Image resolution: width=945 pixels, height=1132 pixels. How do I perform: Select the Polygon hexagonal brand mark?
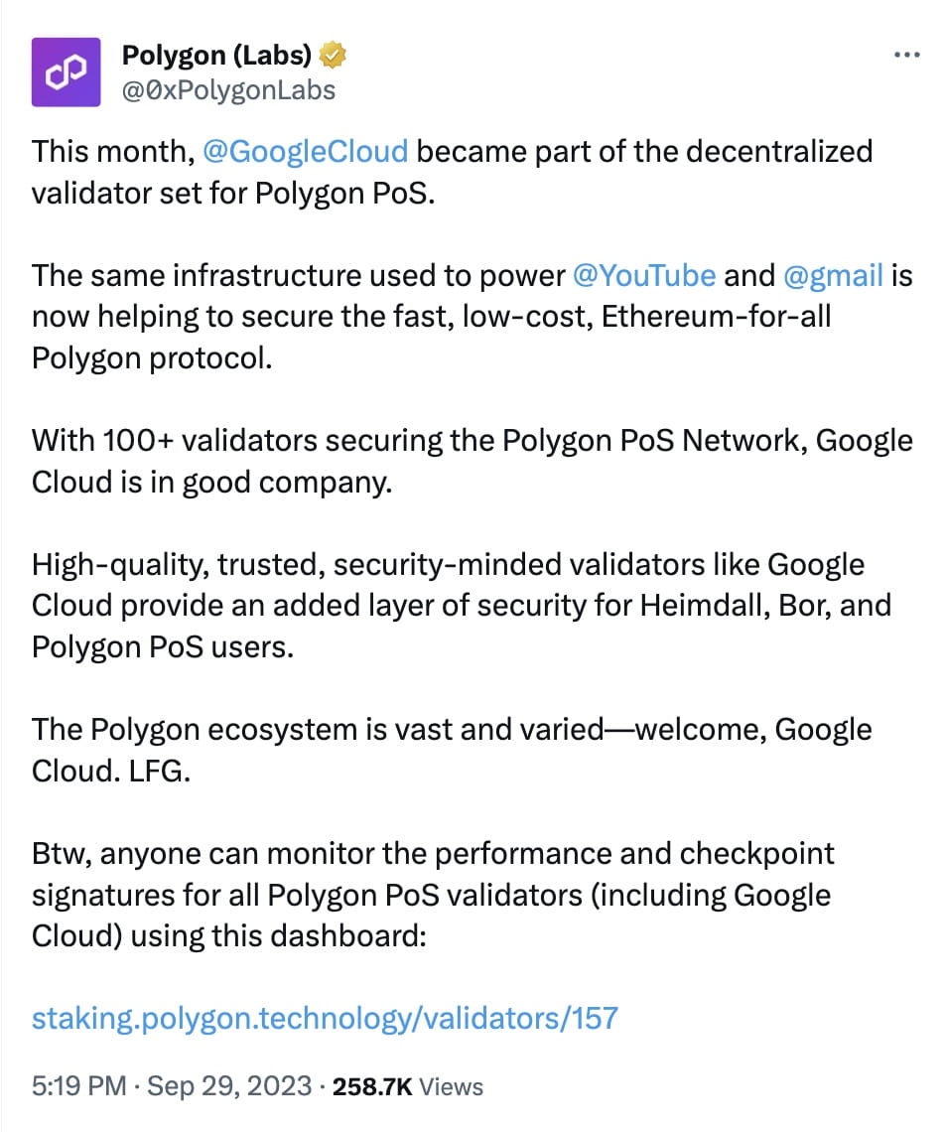pos(66,71)
